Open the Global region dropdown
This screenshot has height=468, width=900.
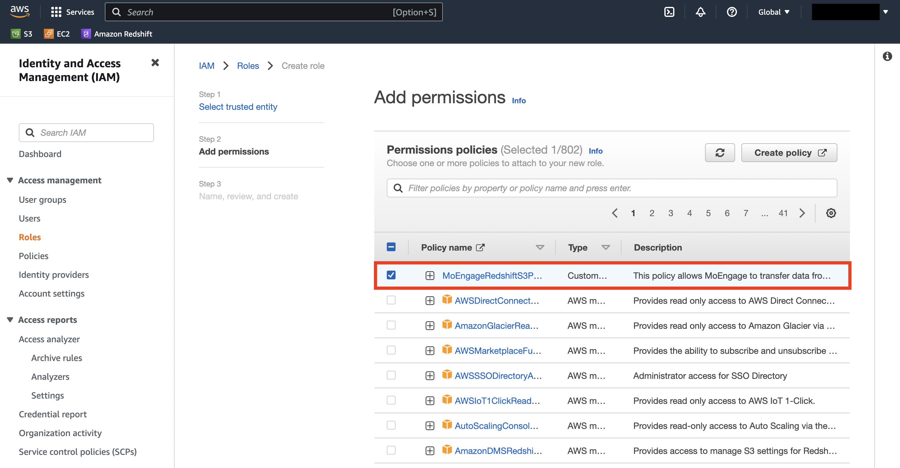(774, 12)
